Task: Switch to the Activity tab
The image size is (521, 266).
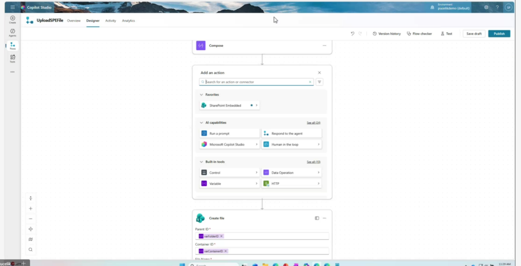Action: 110,20
